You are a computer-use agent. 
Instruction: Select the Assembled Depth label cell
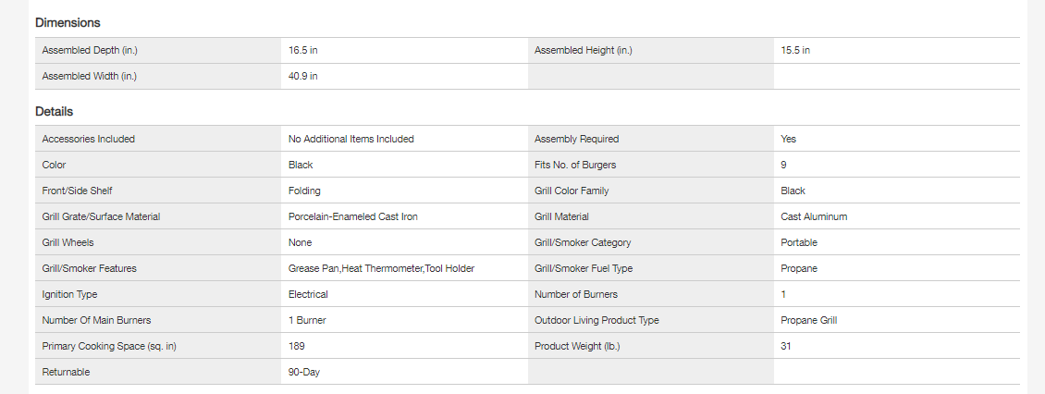[x=90, y=50]
